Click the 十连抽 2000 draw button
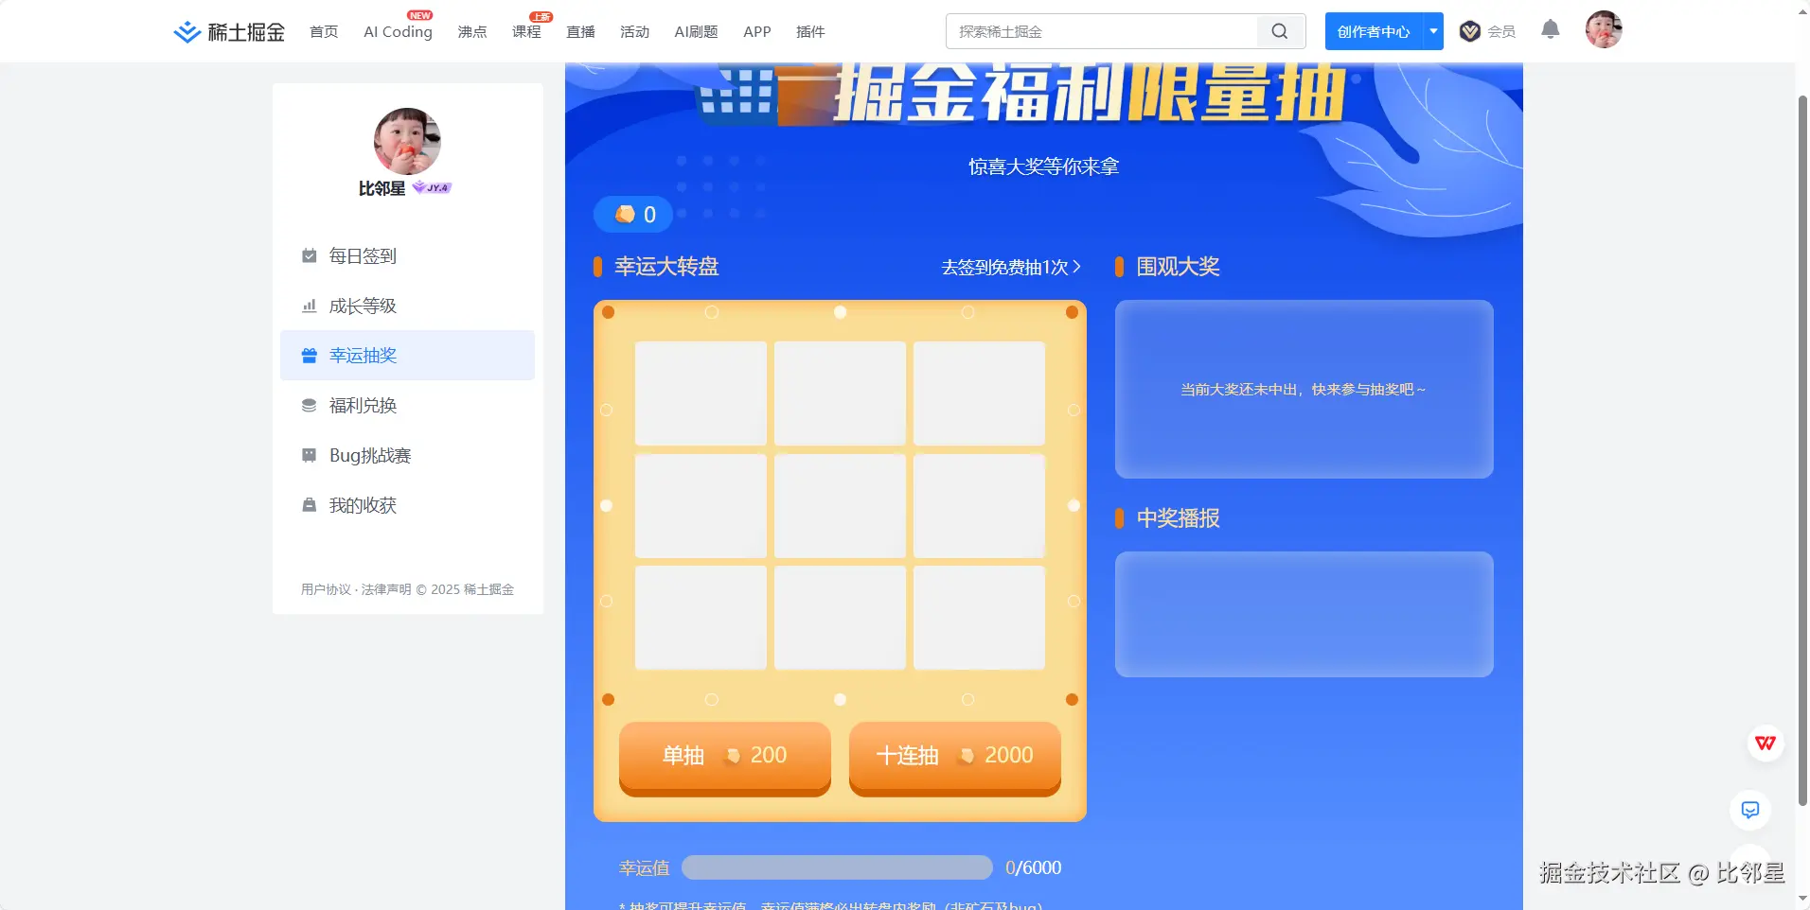 click(954, 756)
